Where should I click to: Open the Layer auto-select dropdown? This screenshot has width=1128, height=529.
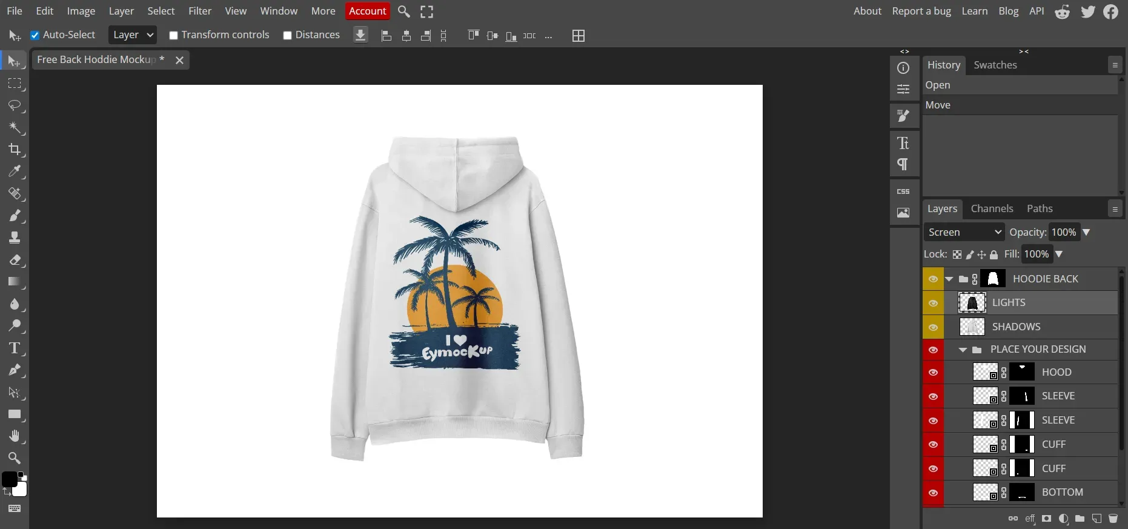coord(133,35)
